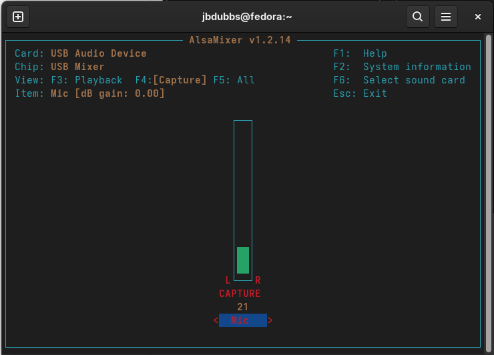Click the left arrow beside Mic
The image size is (494, 355).
(216, 320)
